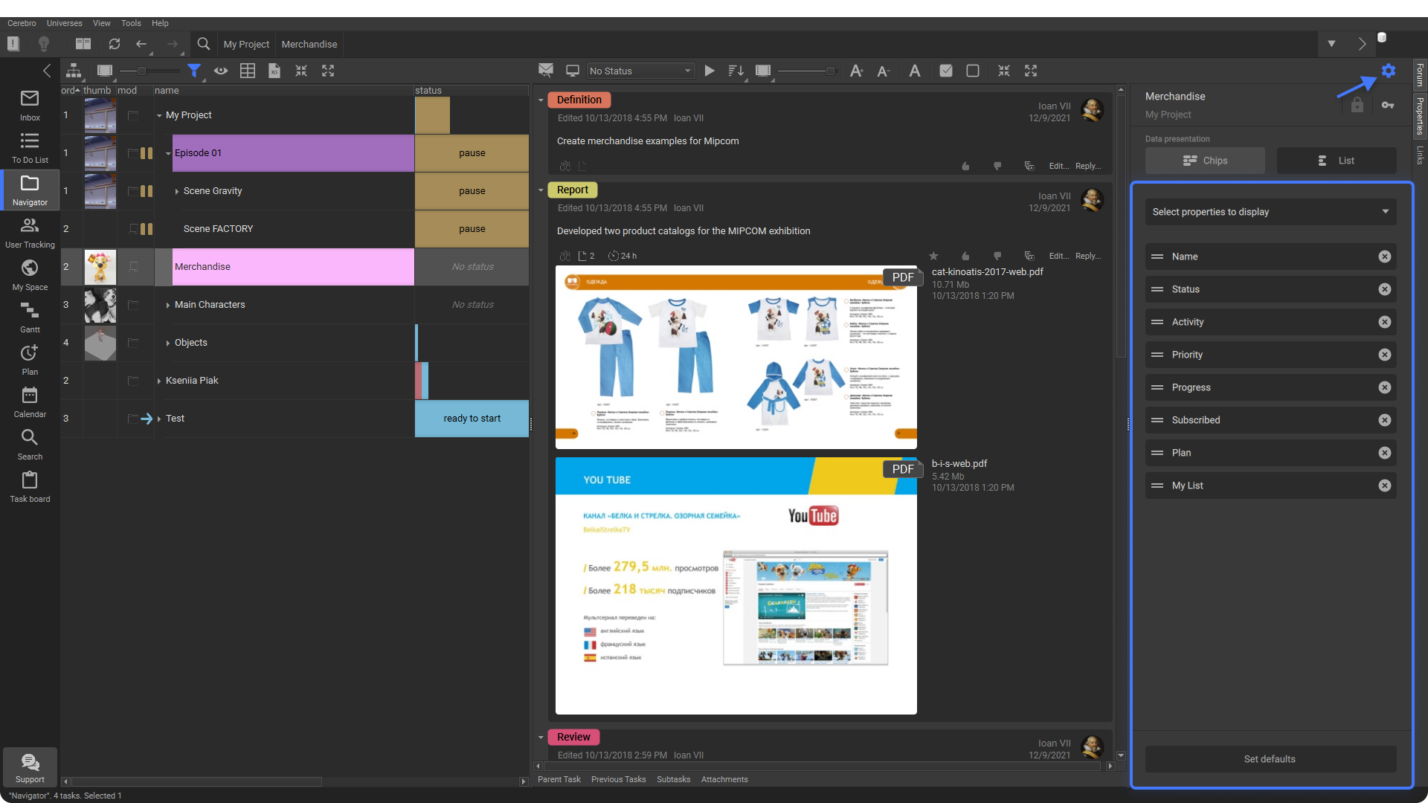Open Search from the sidebar
The width and height of the screenshot is (1428, 803).
click(x=30, y=445)
